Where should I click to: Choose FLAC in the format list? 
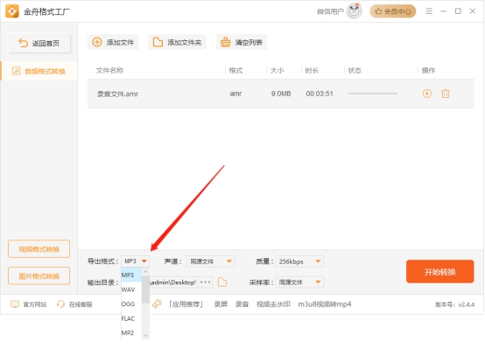pyautogui.click(x=131, y=318)
